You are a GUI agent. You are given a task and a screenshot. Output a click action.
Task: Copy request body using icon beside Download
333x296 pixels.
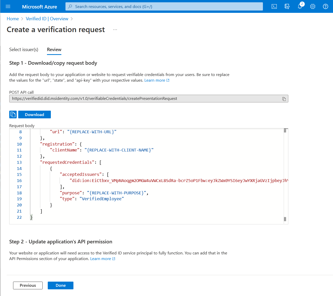13,114
